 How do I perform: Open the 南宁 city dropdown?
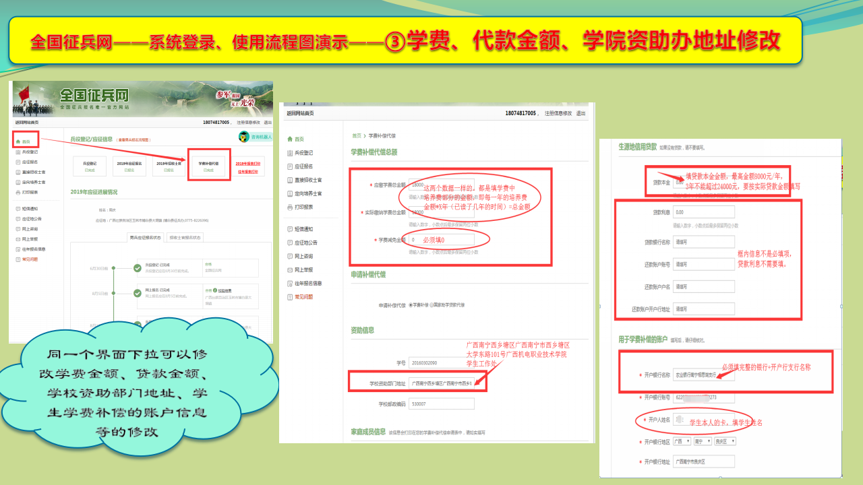(703, 441)
